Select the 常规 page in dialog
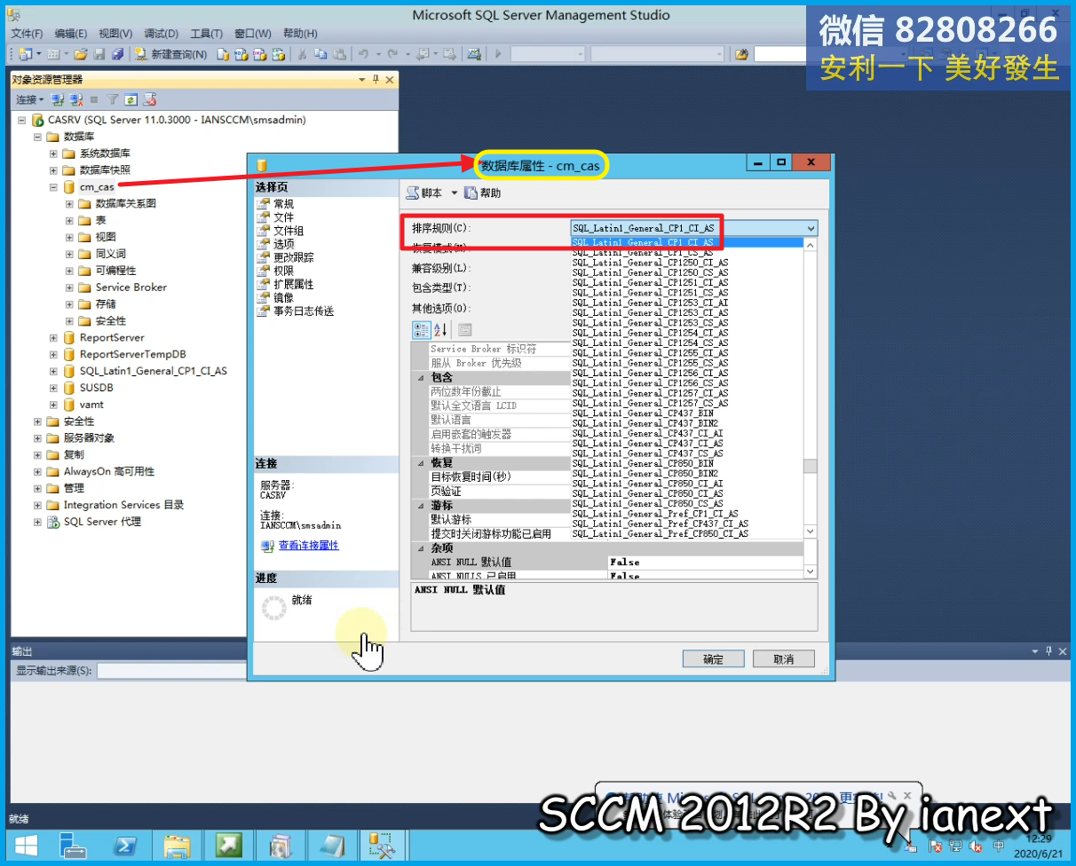Viewport: 1076px width, 866px height. [283, 203]
